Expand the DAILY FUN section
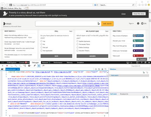Image resolution: width=151 pixels, height=117 pixels. 117,31
